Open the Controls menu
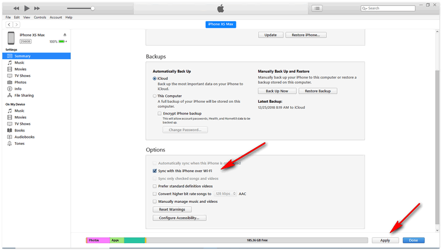Image resolution: width=442 pixels, height=251 pixels. point(40,18)
